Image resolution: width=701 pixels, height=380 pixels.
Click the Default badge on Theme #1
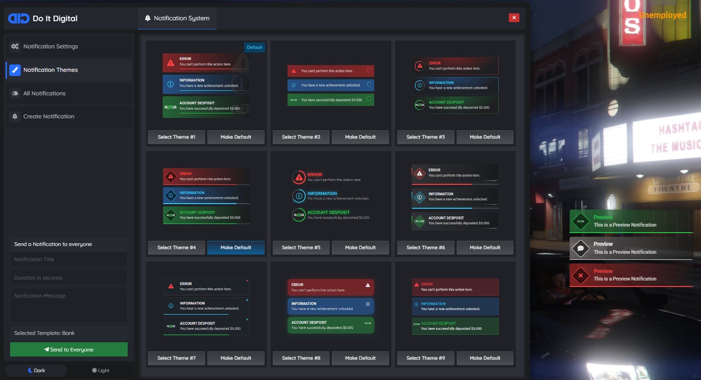point(254,47)
